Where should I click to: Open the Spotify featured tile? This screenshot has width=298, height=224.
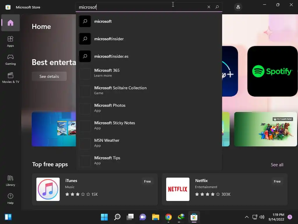click(272, 71)
